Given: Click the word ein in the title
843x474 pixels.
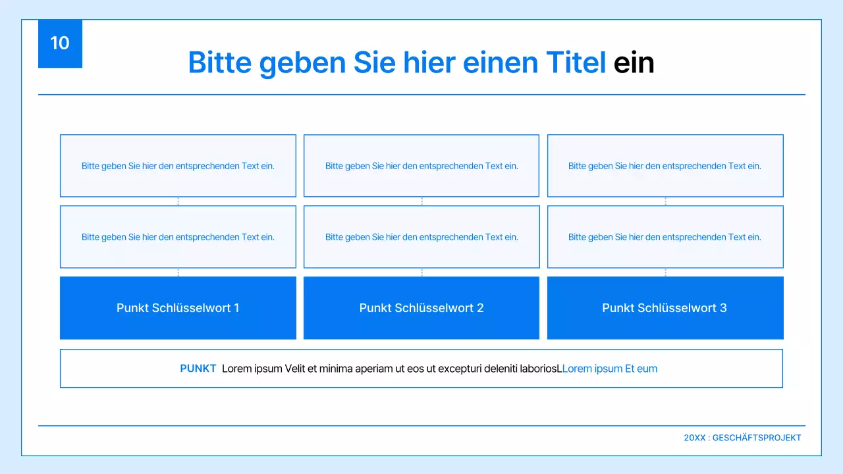Looking at the screenshot, I should coord(634,63).
